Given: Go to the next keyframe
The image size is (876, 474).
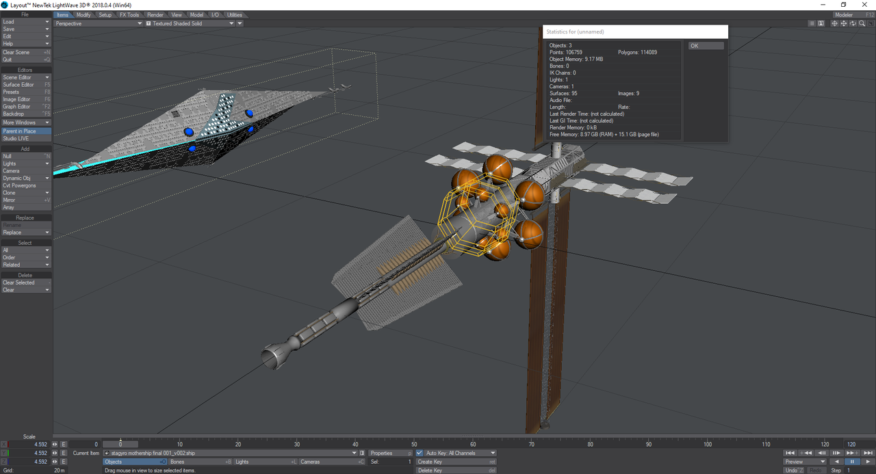Looking at the screenshot, I should point(852,453).
